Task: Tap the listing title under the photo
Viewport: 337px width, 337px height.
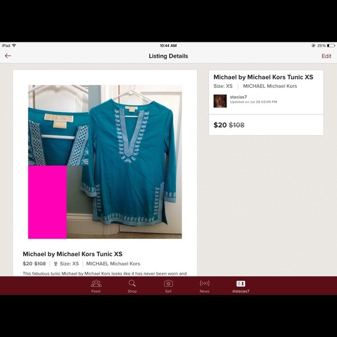Action: [73, 254]
